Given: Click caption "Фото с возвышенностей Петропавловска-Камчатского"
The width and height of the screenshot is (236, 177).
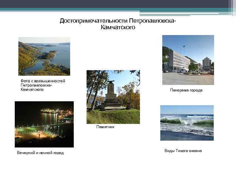Looking at the screenshot, I should click(x=43, y=85).
